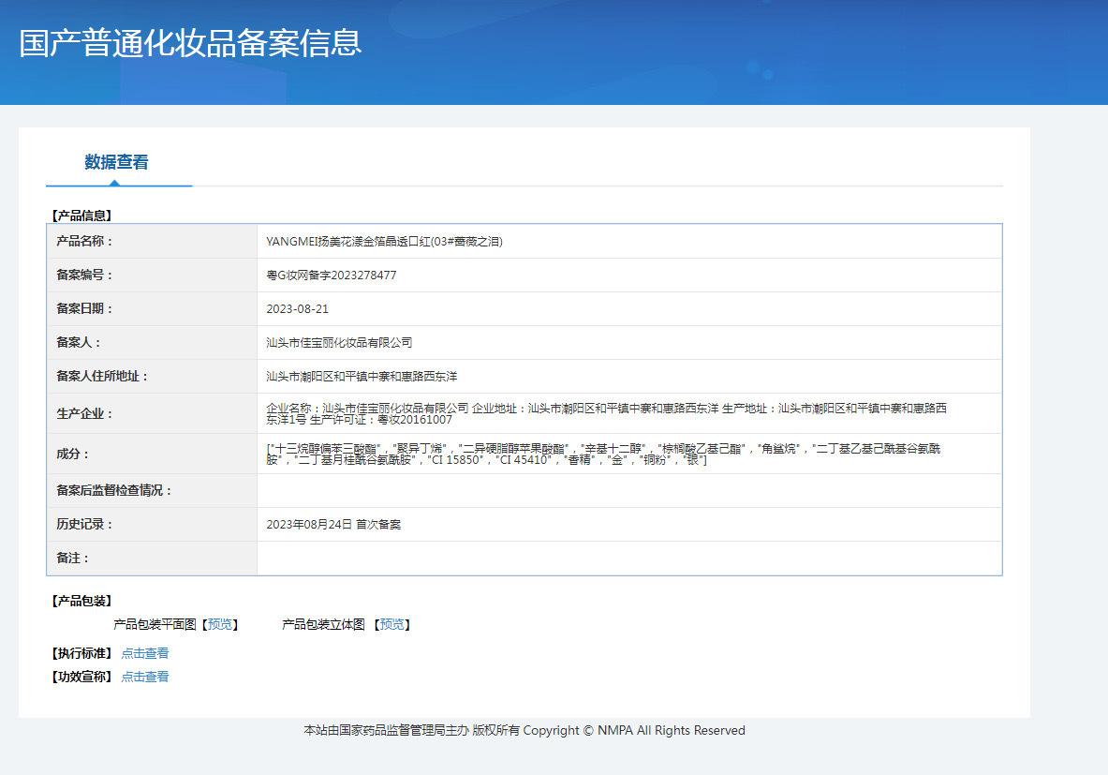The height and width of the screenshot is (775, 1108).
Task: Click the 【产品包装】 section heading
Action: click(81, 601)
